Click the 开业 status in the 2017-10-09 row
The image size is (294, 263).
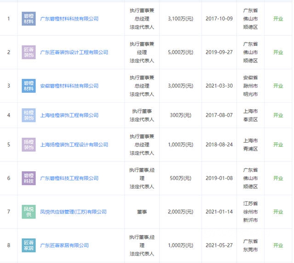pos(278,19)
